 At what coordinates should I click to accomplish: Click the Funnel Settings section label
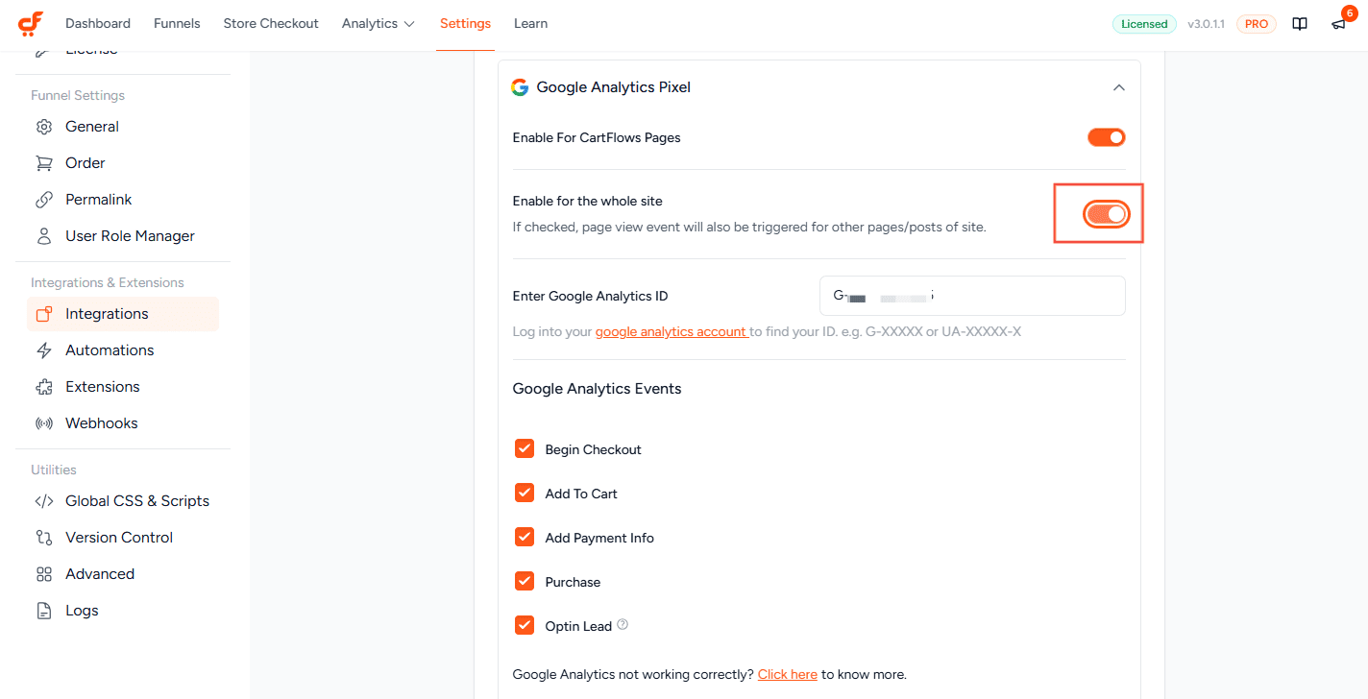78,95
